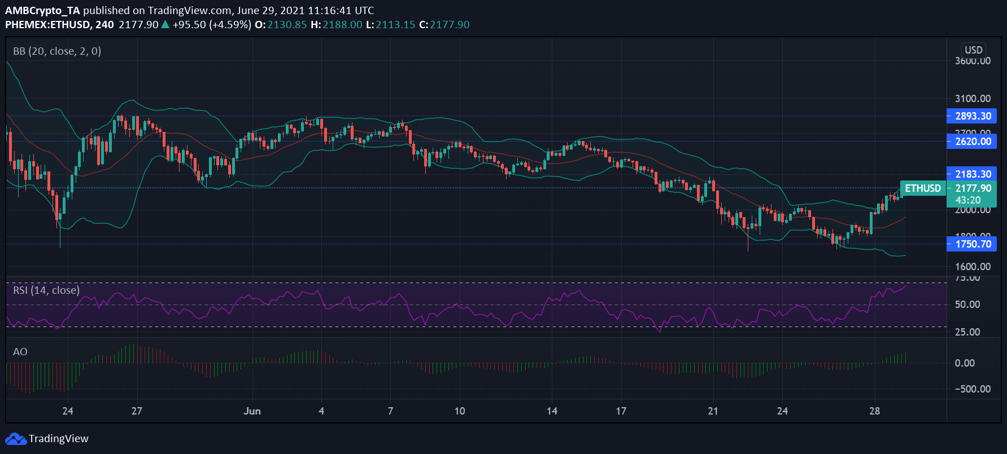The image size is (1007, 454).
Task: Click the 2620.00 price level tag
Action: [972, 142]
